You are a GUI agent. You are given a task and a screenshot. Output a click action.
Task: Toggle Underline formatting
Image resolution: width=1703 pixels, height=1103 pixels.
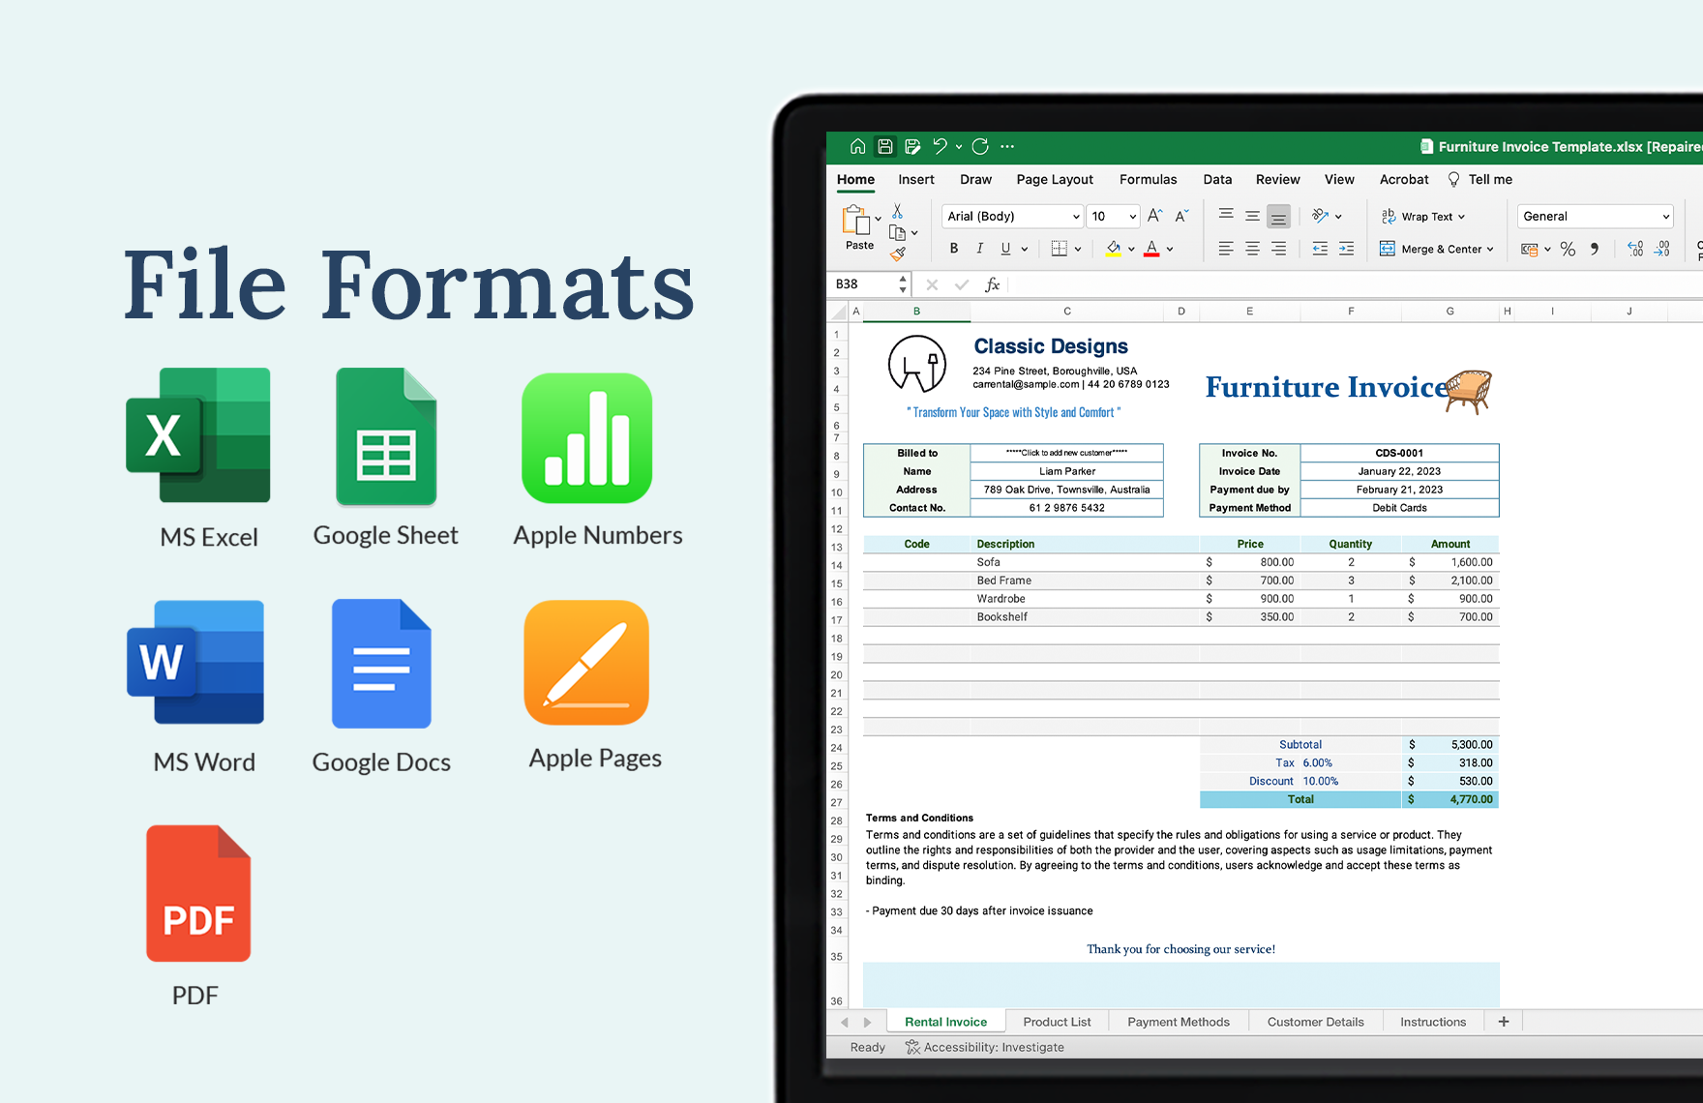pos(1005,249)
